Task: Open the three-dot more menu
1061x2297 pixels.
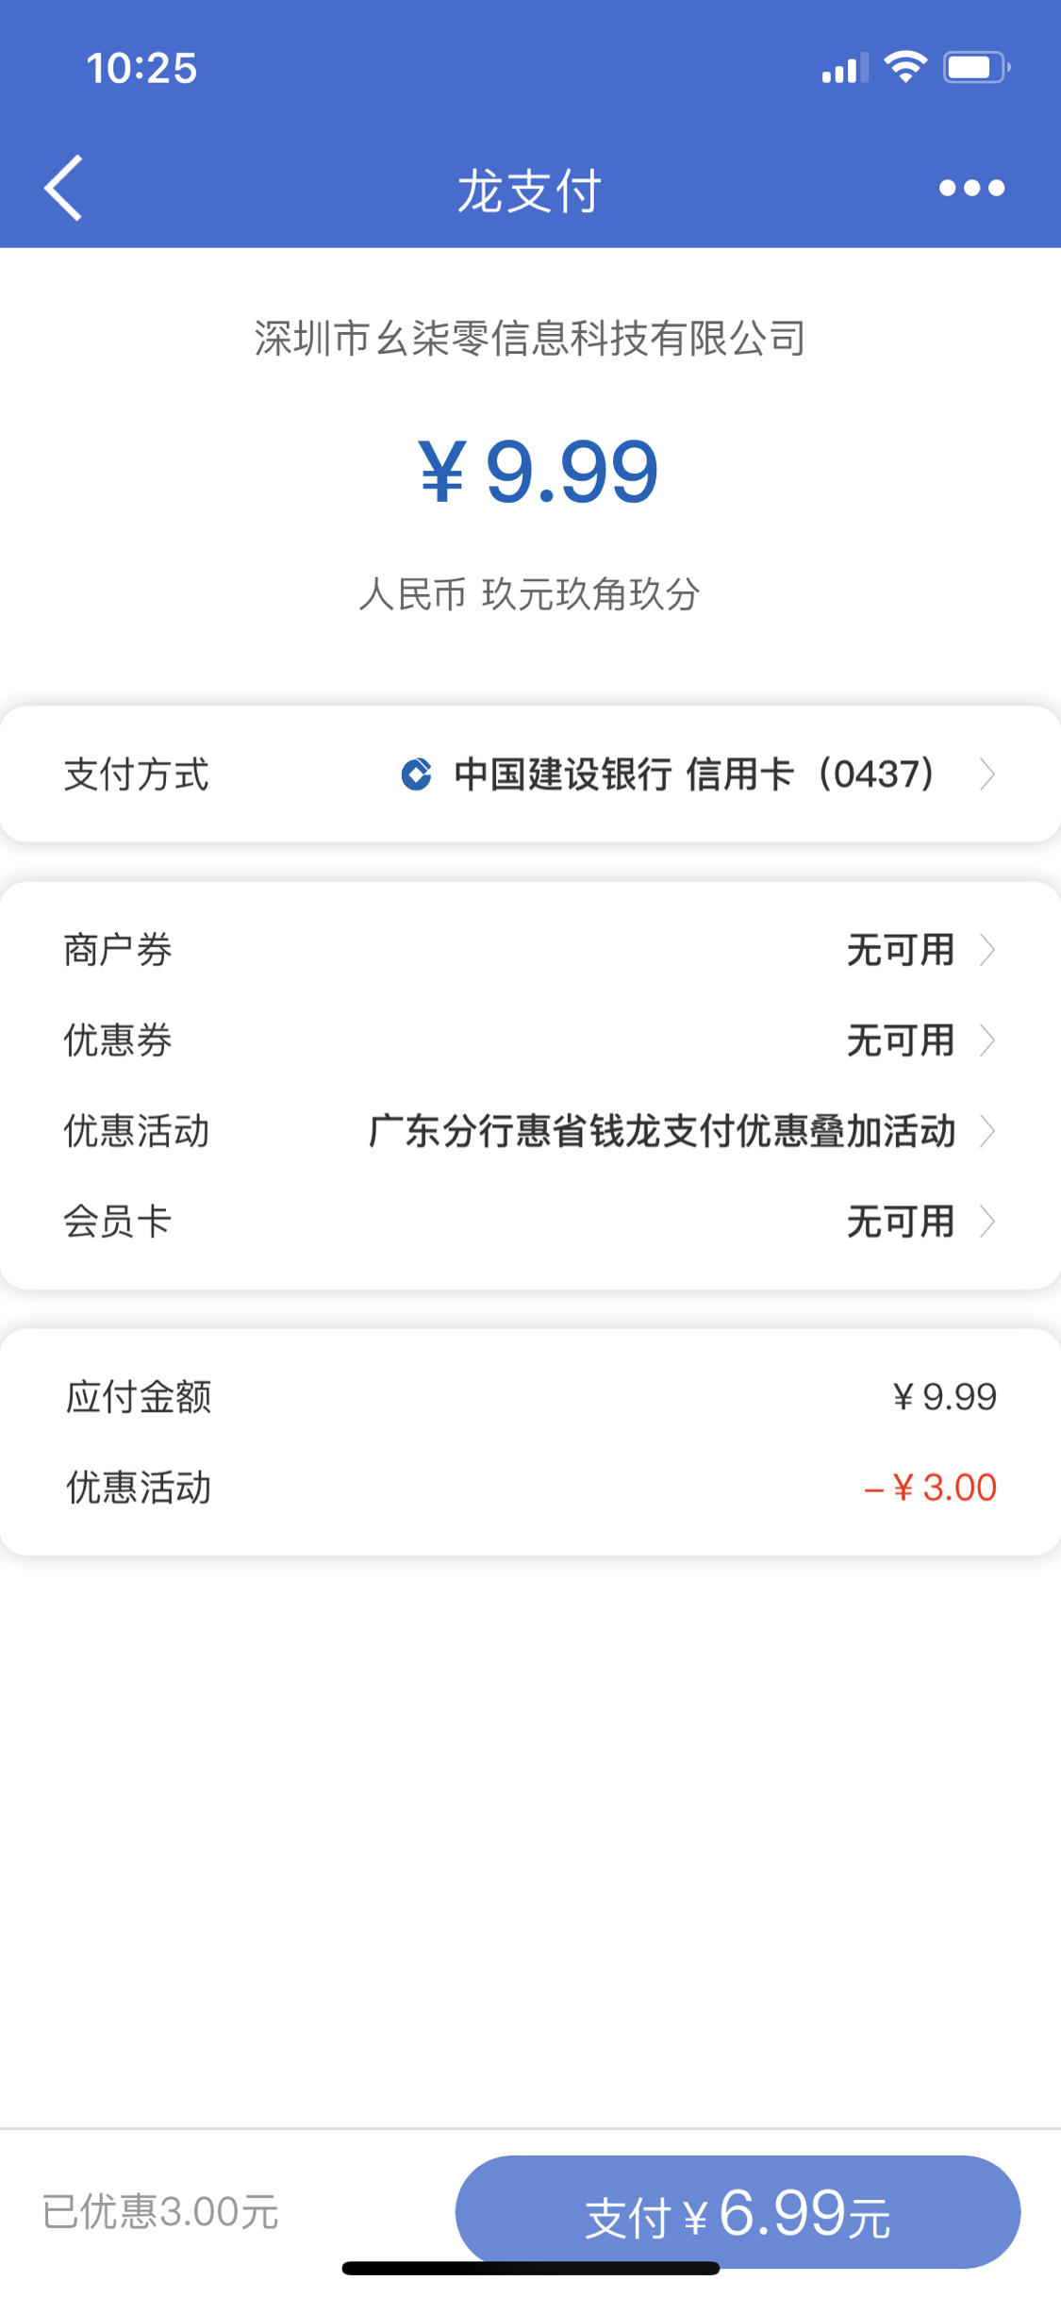Action: tap(971, 188)
